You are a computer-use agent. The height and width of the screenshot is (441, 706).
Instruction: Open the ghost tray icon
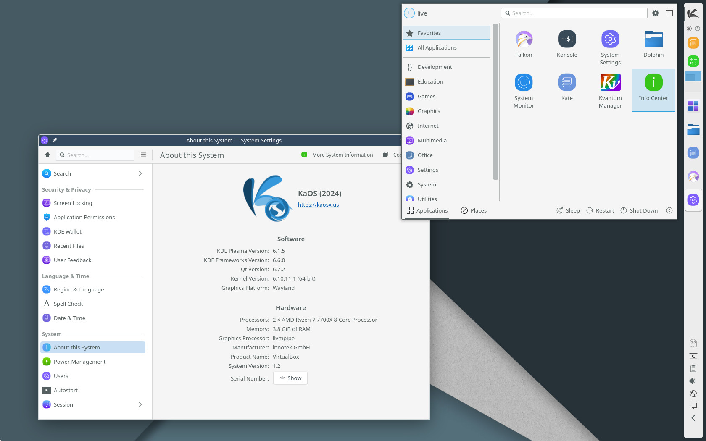pos(693,343)
